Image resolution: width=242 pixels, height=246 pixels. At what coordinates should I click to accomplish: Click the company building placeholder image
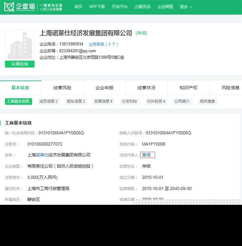pos(20,45)
